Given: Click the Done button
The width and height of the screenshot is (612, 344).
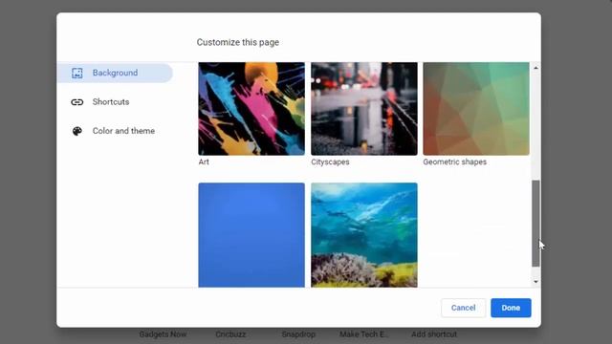Looking at the screenshot, I should tap(511, 308).
